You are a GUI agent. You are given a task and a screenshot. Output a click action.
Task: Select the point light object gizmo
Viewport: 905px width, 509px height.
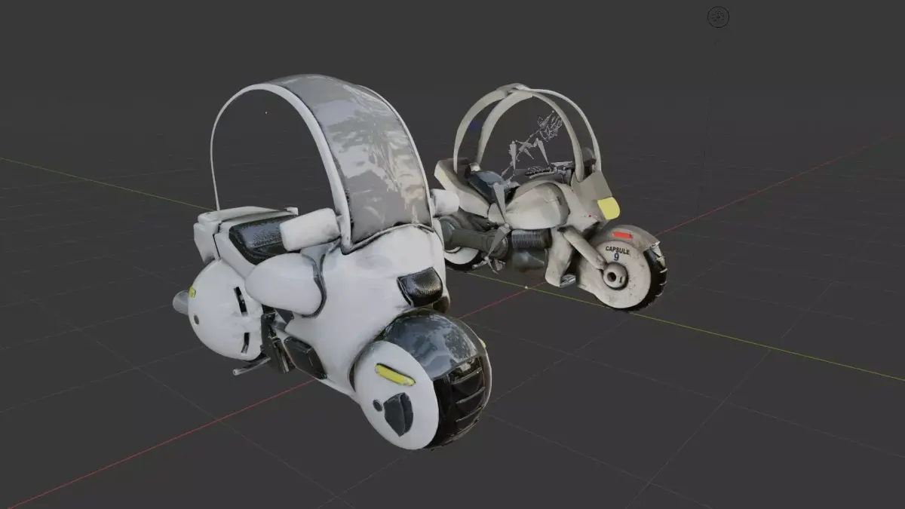click(719, 17)
